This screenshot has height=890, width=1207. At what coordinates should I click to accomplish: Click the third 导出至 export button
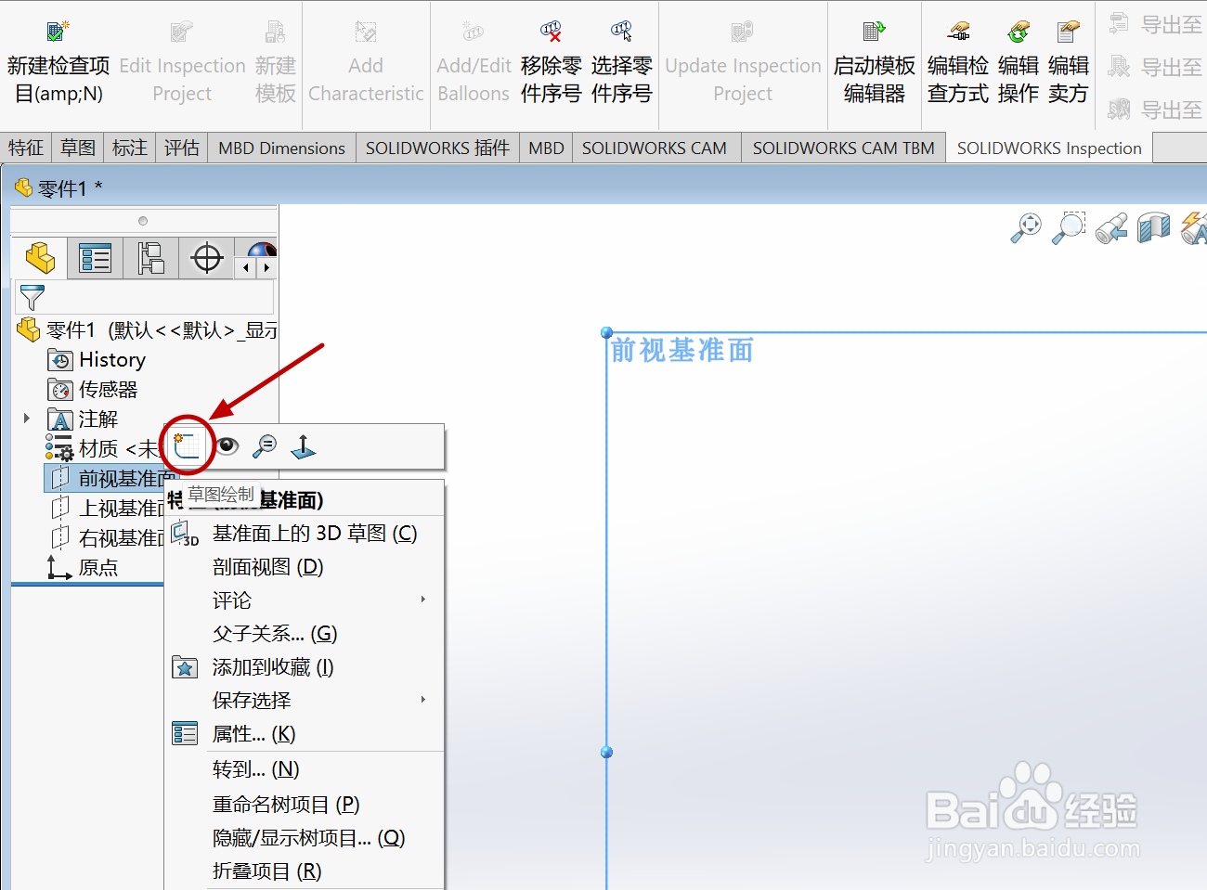pos(1156,110)
